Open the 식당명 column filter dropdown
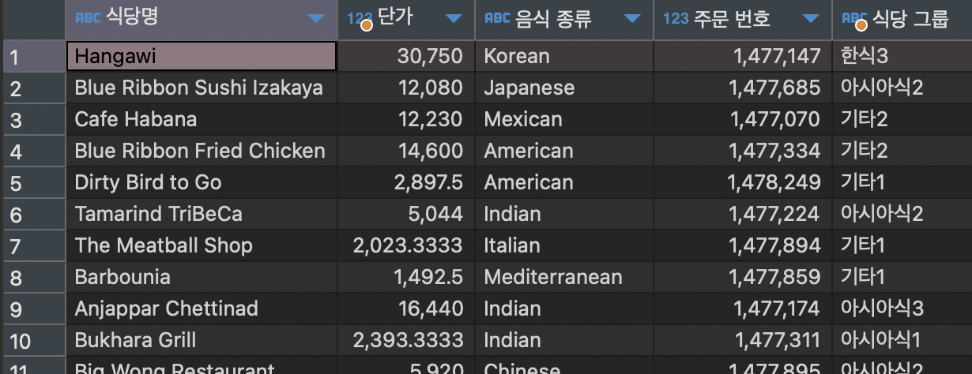 [x=316, y=18]
